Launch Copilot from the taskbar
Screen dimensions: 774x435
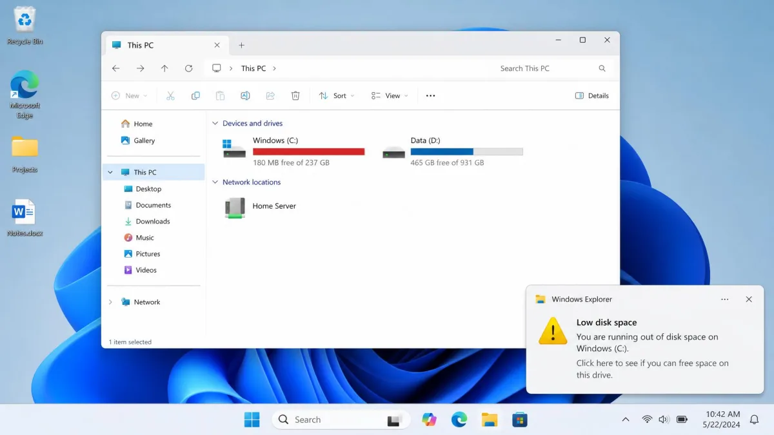point(429,420)
